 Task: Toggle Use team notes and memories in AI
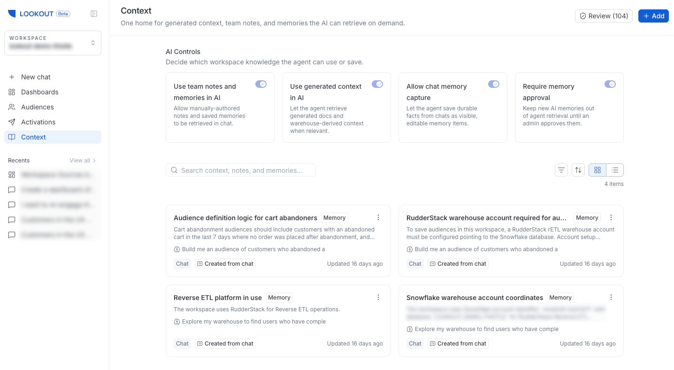tap(261, 84)
